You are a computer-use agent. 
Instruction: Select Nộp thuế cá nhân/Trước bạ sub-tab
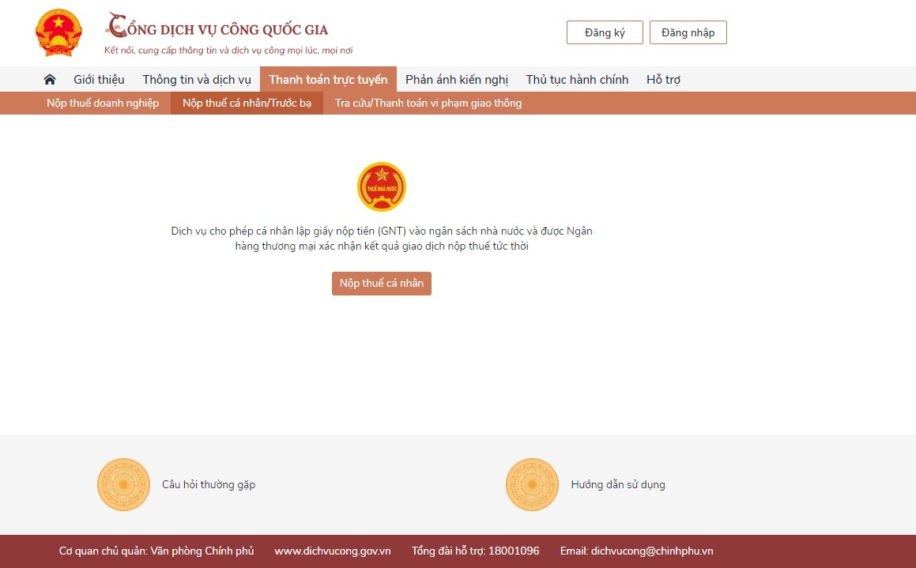click(x=247, y=103)
